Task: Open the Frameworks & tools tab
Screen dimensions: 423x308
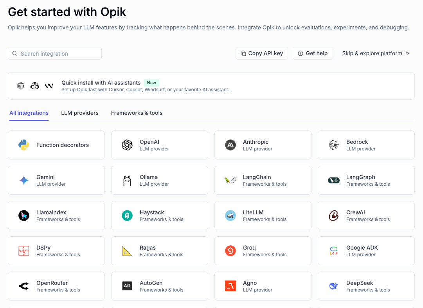Action: [x=137, y=113]
